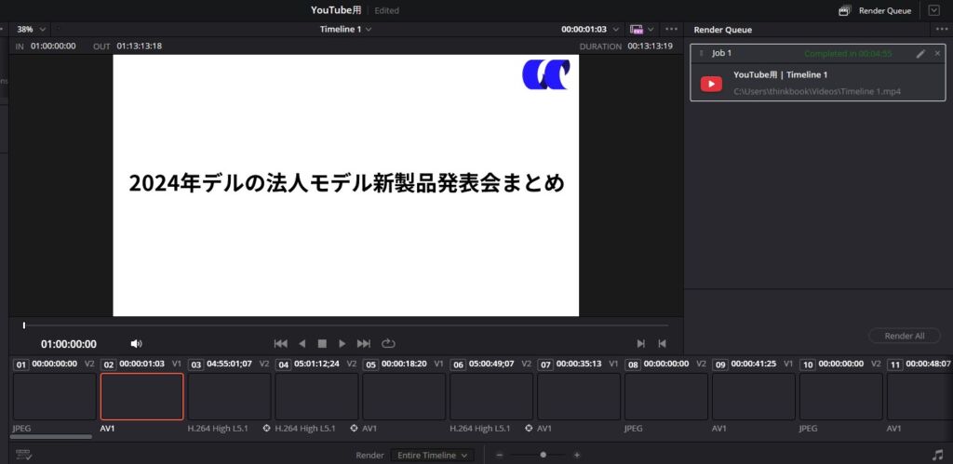
Task: Click the Render Queue label in top bar
Action: coord(885,11)
